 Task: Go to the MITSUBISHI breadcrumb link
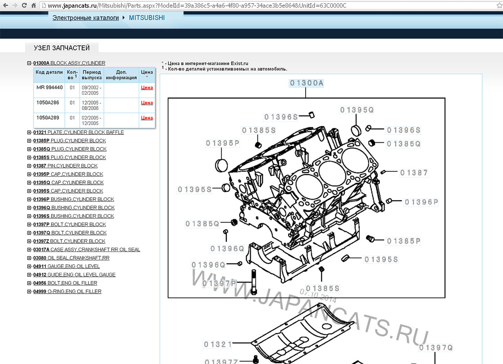pyautogui.click(x=147, y=18)
